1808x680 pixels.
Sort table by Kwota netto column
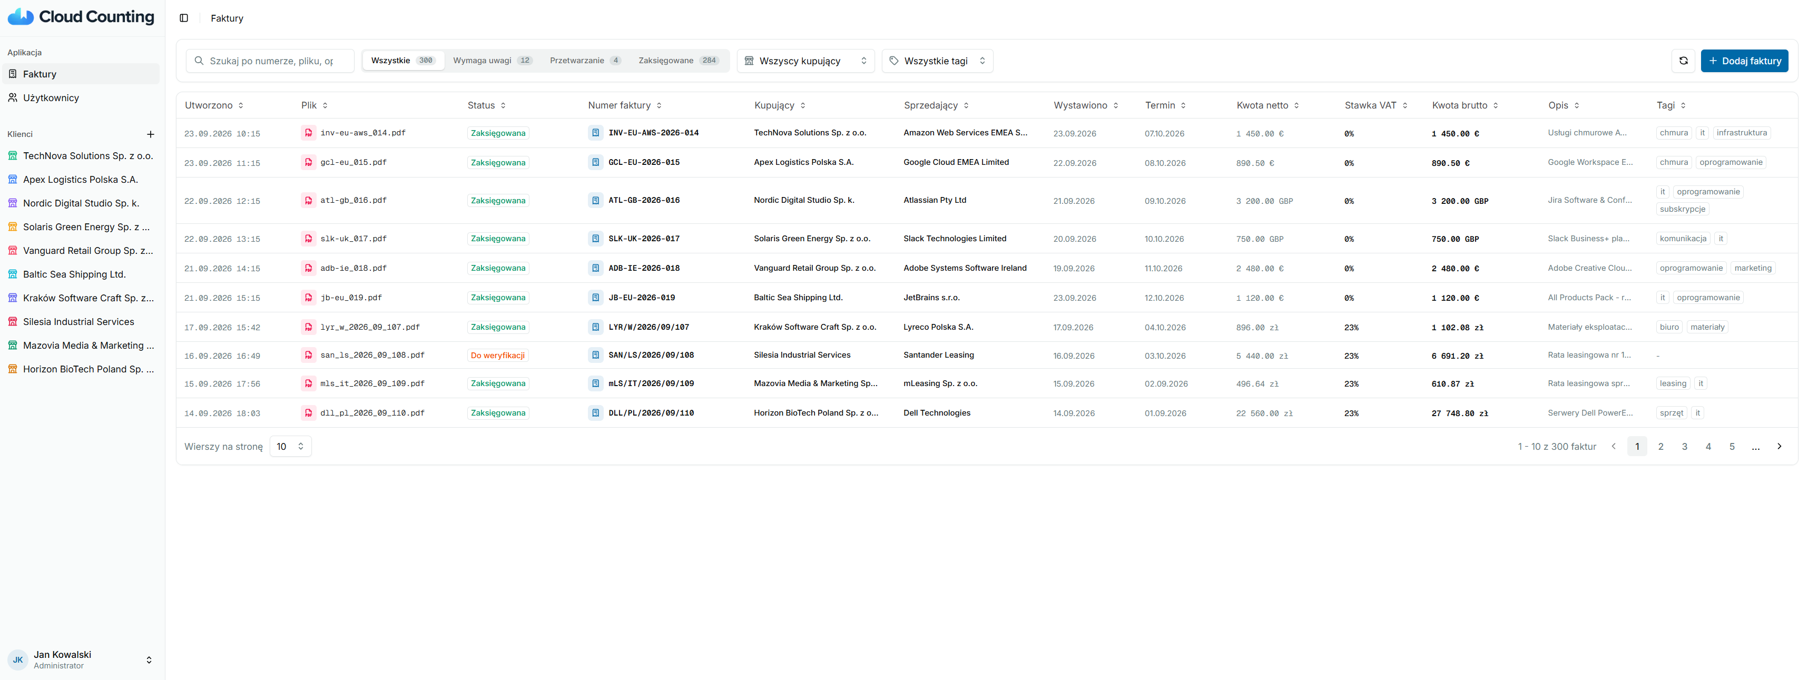(1267, 105)
